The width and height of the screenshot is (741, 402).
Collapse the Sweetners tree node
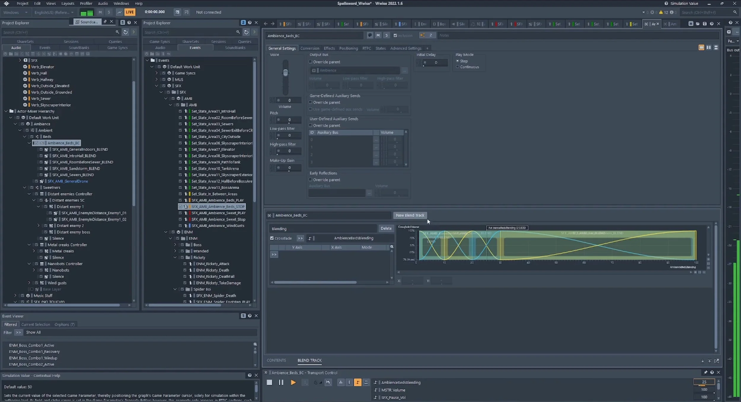click(25, 188)
